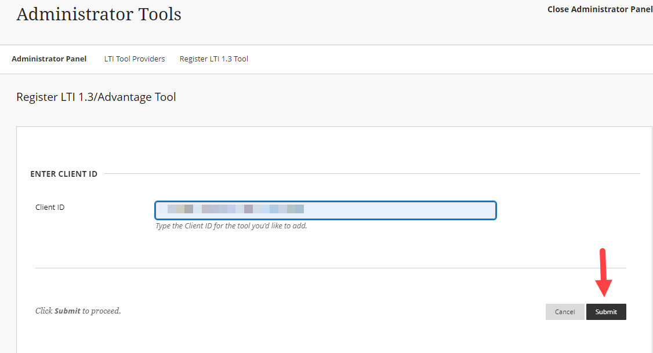
Task: Click the red arrow pointing at Submit
Action: [604, 272]
